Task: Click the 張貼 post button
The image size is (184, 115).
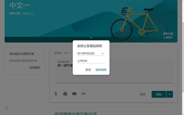Action: tap(159, 94)
